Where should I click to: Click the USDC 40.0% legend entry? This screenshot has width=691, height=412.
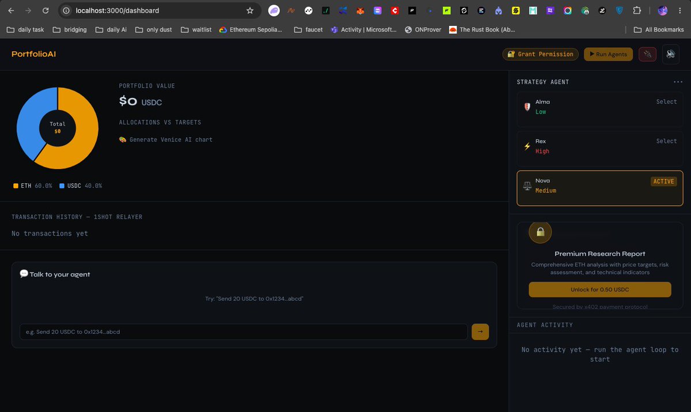click(x=81, y=186)
